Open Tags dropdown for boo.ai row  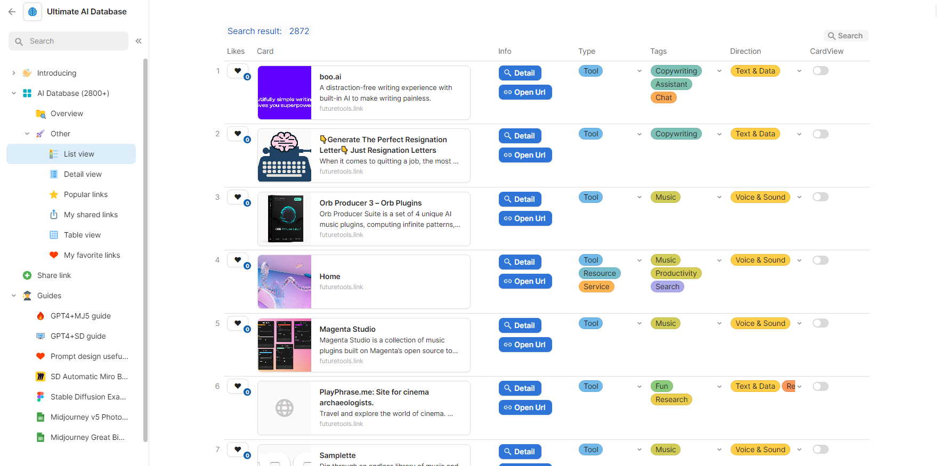tap(719, 71)
